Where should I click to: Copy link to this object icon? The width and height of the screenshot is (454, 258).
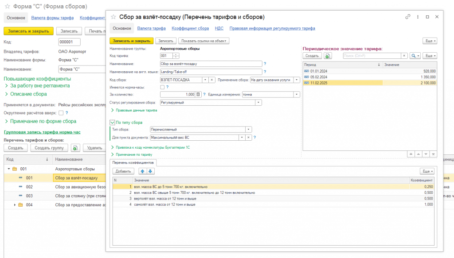tap(408, 17)
